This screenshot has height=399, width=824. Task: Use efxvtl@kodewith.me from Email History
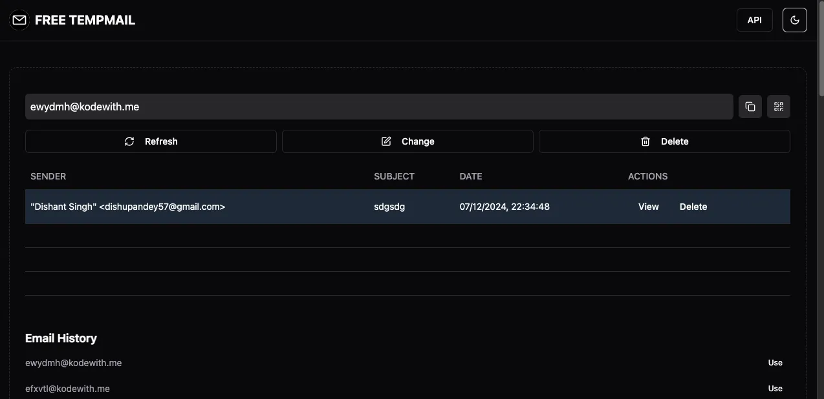coord(775,389)
